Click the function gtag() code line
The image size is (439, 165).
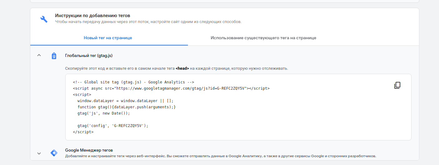(x=126, y=107)
